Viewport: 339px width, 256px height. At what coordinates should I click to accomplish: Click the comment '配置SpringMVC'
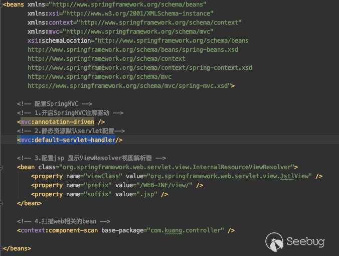coord(55,104)
